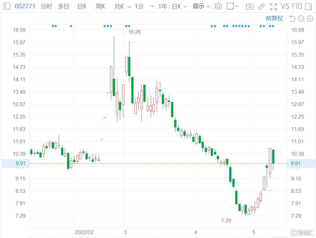Select the 月K monthly tab

119,6
